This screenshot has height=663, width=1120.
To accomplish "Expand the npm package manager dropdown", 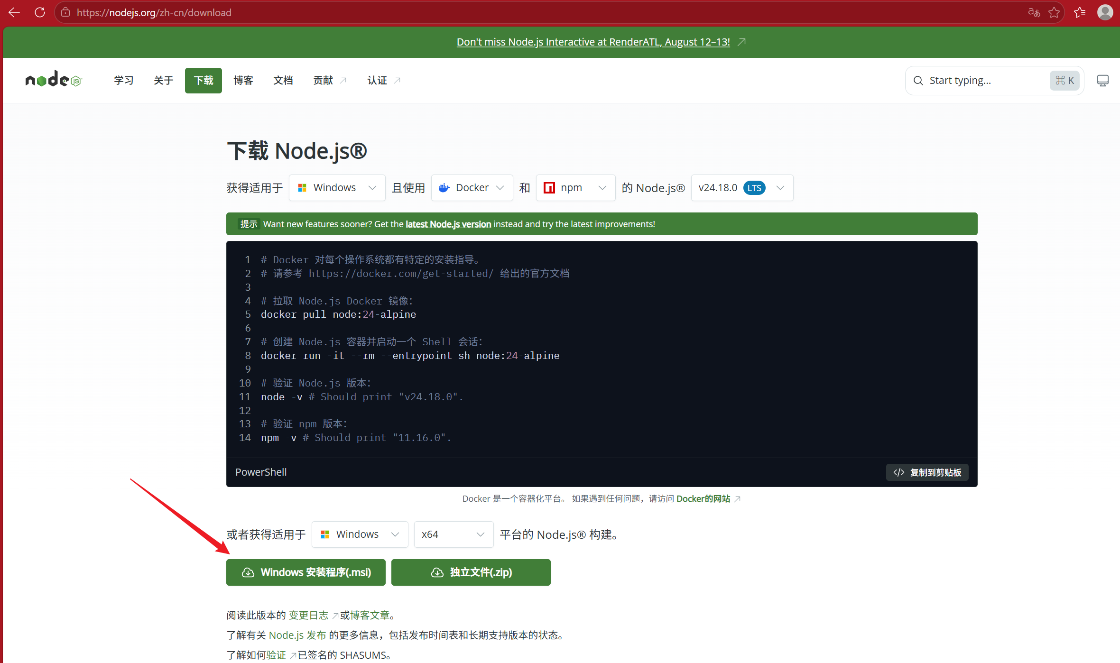I will tap(575, 188).
